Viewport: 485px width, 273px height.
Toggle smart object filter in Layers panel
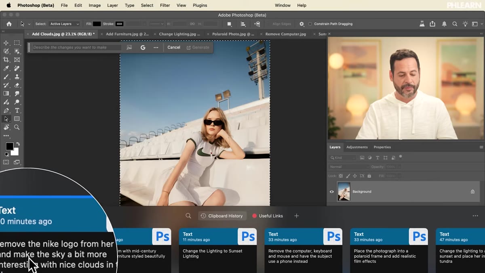click(x=393, y=158)
